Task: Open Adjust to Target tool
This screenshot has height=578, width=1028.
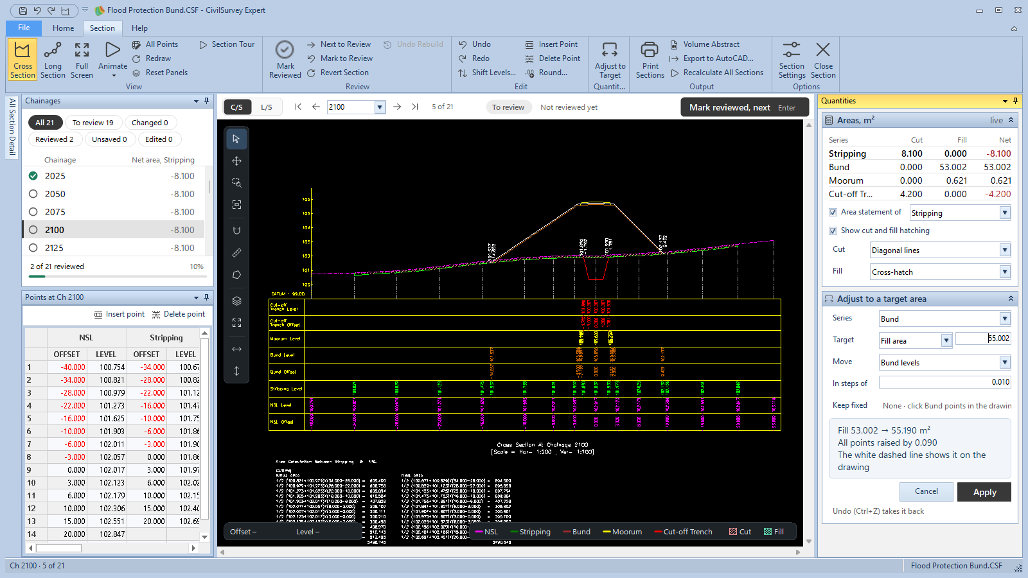Action: [x=610, y=50]
